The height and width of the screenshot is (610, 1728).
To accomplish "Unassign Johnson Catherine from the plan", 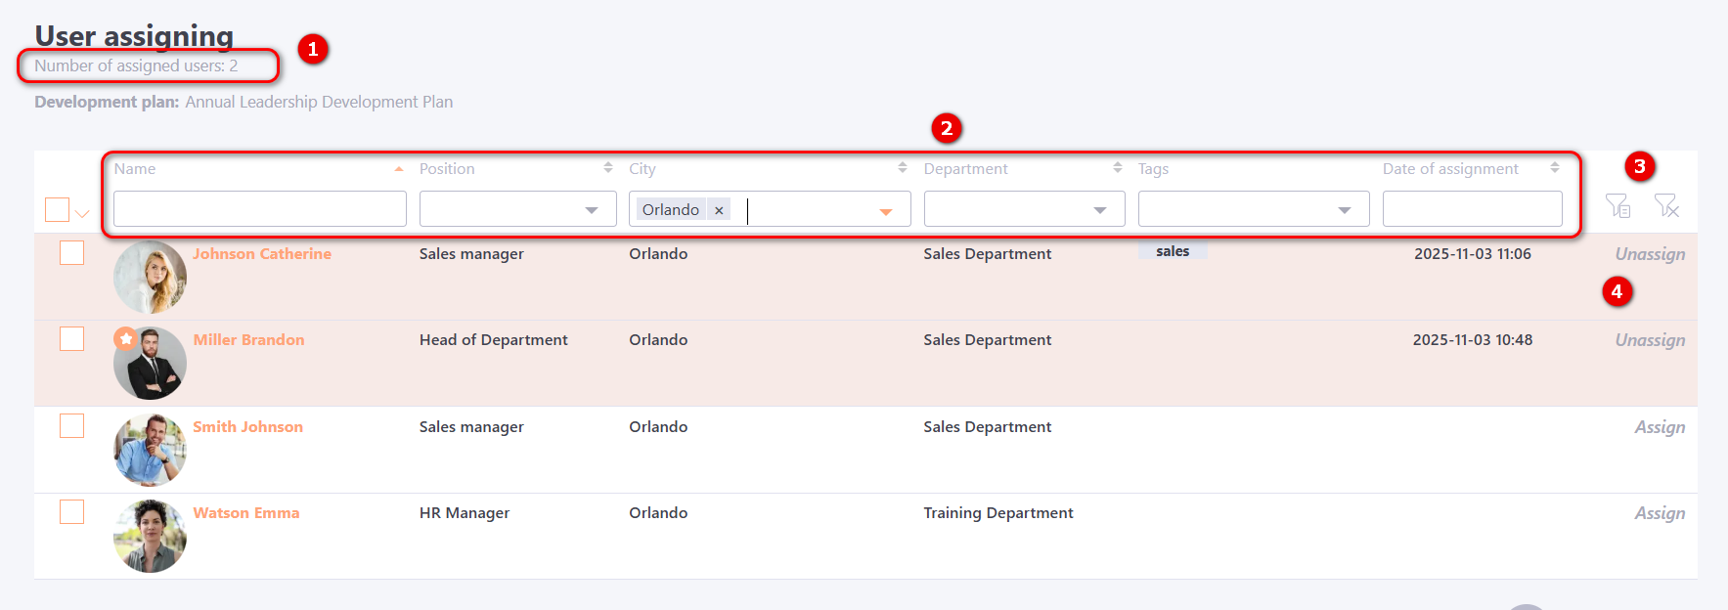I will (x=1650, y=254).
